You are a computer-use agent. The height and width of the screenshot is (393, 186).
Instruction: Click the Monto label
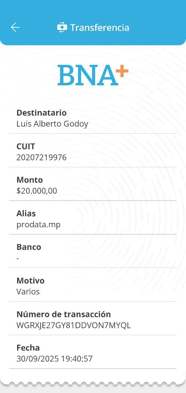click(30, 180)
